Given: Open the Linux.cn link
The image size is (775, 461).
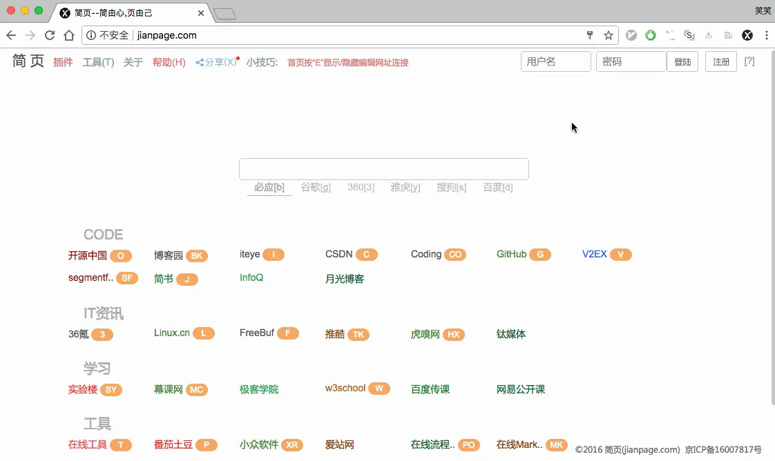Looking at the screenshot, I should [x=172, y=333].
